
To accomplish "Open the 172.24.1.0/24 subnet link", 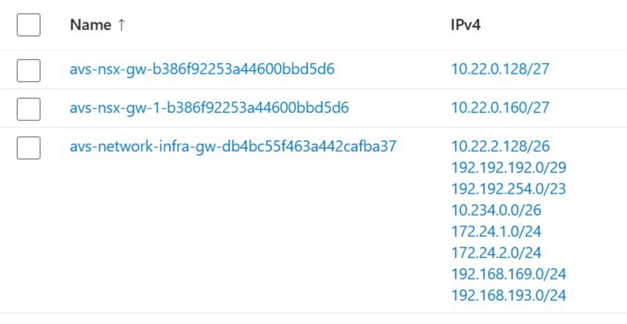I will [x=496, y=231].
